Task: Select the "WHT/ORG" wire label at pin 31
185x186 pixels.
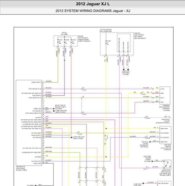Action: [x=49, y=147]
